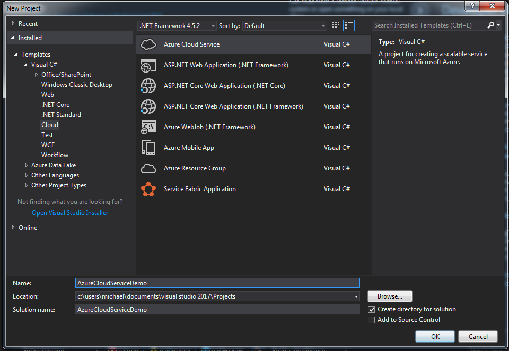Expand the Location path dropdown

click(356, 296)
